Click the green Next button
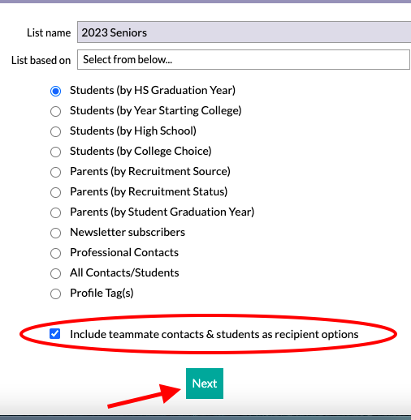The width and height of the screenshot is (411, 420). pos(205,384)
